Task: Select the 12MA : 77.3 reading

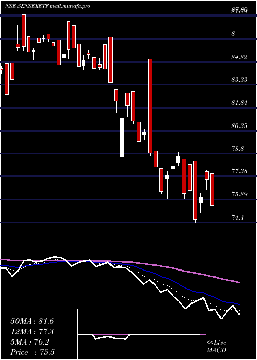Action: [32, 332]
